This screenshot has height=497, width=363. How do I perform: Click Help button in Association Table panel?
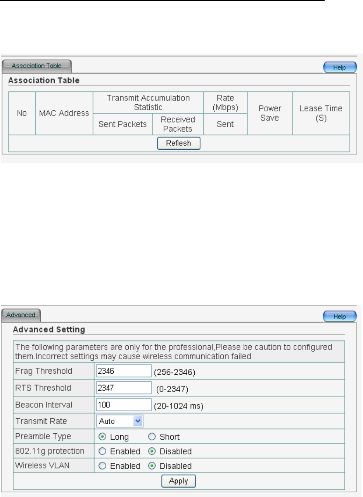[x=340, y=68]
